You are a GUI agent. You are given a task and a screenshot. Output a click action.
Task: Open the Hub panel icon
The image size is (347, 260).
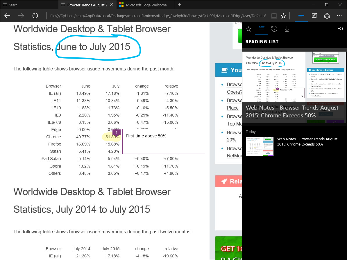pyautogui.click(x=301, y=16)
